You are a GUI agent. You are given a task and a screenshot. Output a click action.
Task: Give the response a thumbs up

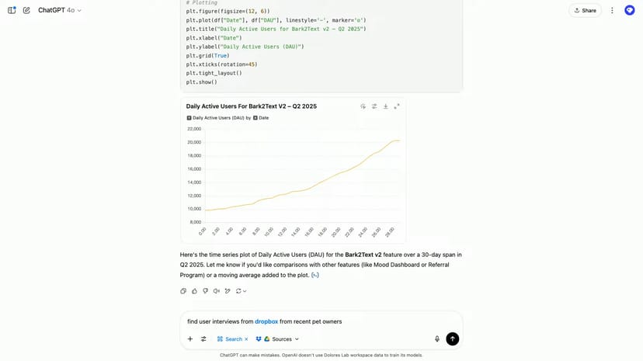point(194,291)
